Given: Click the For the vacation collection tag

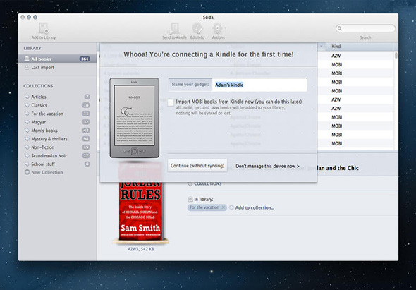Looking at the screenshot, I should [207, 207].
